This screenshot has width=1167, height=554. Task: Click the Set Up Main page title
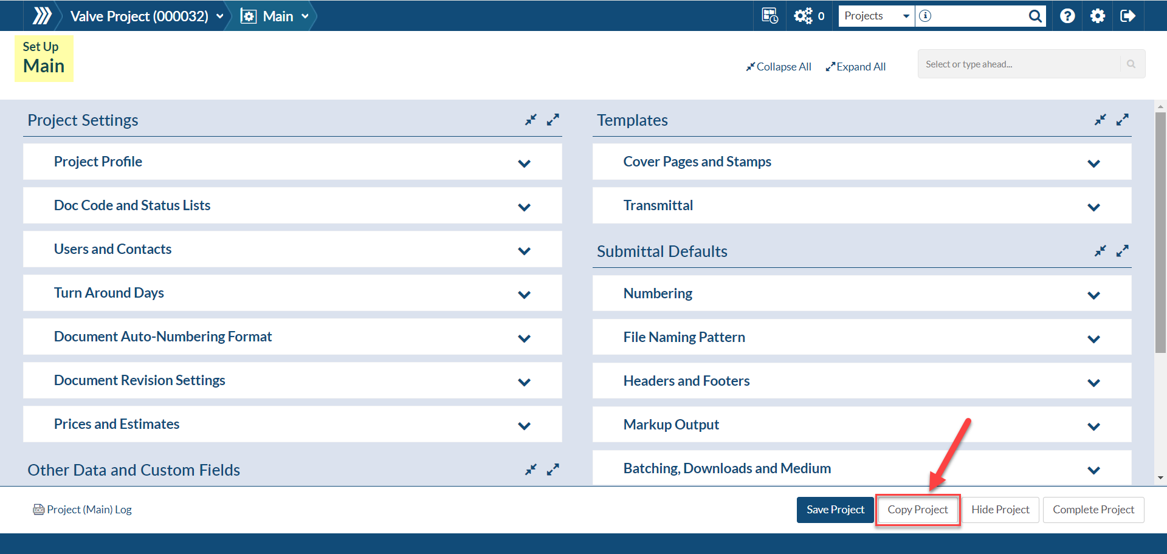click(44, 58)
